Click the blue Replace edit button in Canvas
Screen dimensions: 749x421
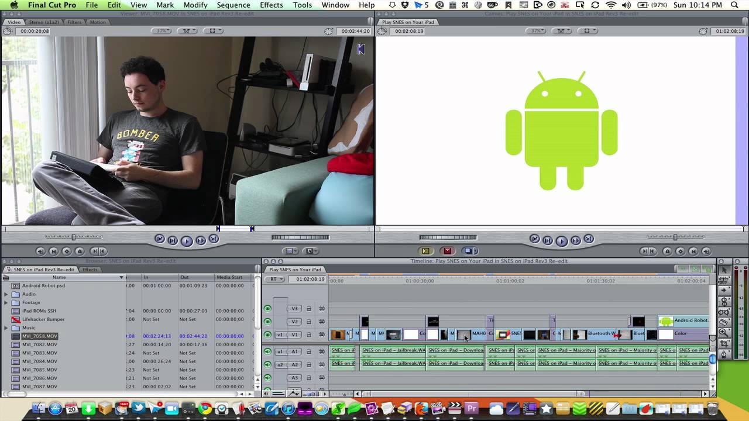click(469, 251)
